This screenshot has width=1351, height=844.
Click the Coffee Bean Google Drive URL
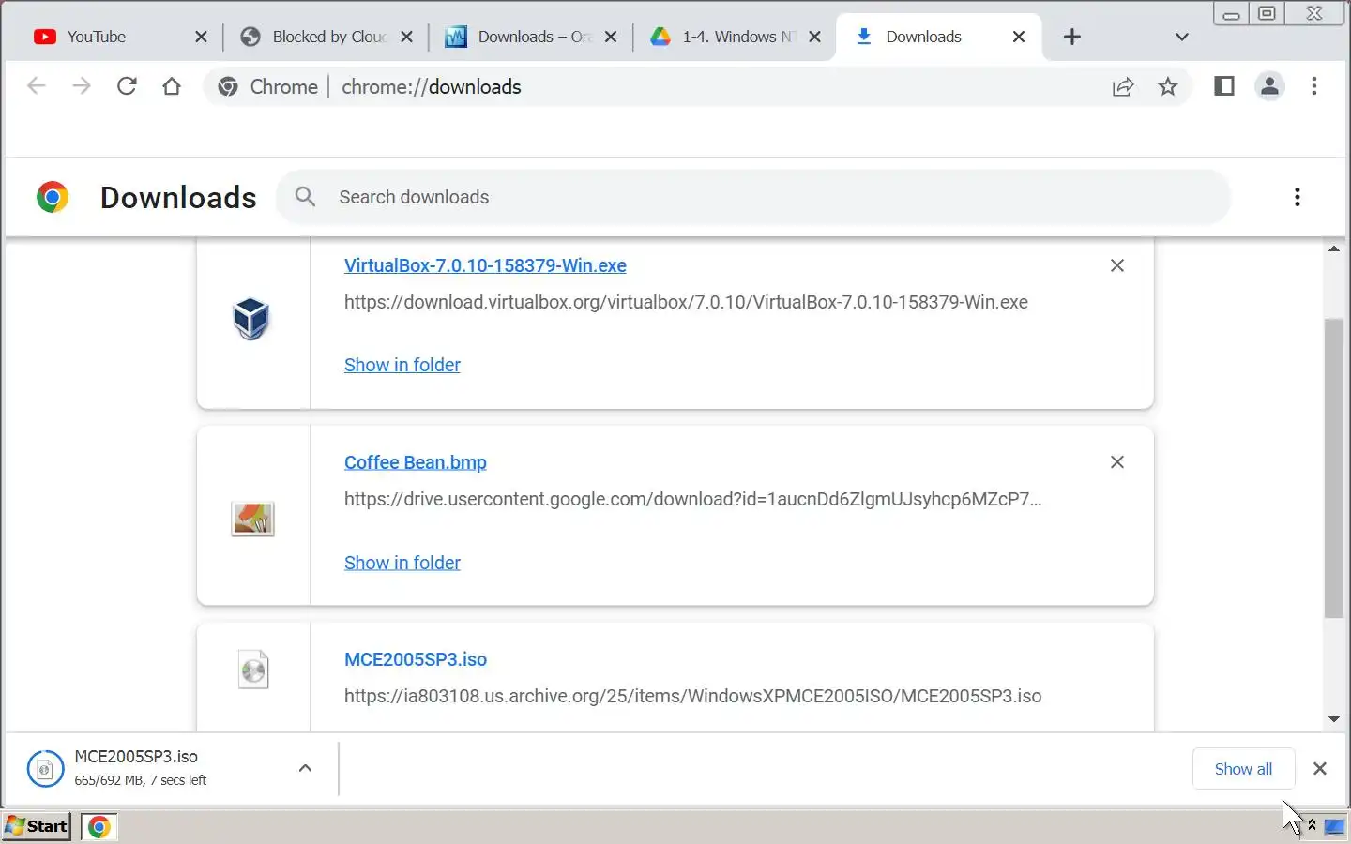(x=692, y=499)
